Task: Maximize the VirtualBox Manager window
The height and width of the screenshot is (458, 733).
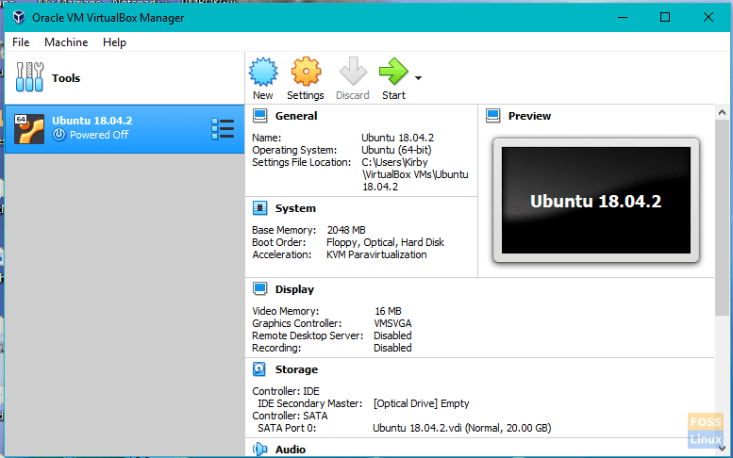Action: pyautogui.click(x=665, y=17)
